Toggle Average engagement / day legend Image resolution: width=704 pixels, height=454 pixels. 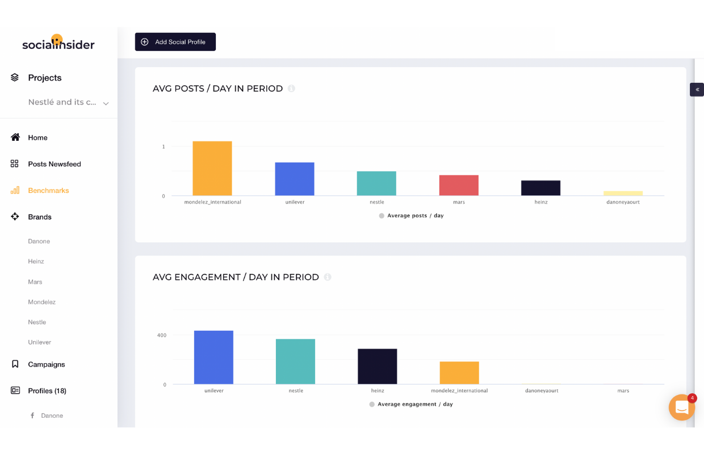point(411,404)
